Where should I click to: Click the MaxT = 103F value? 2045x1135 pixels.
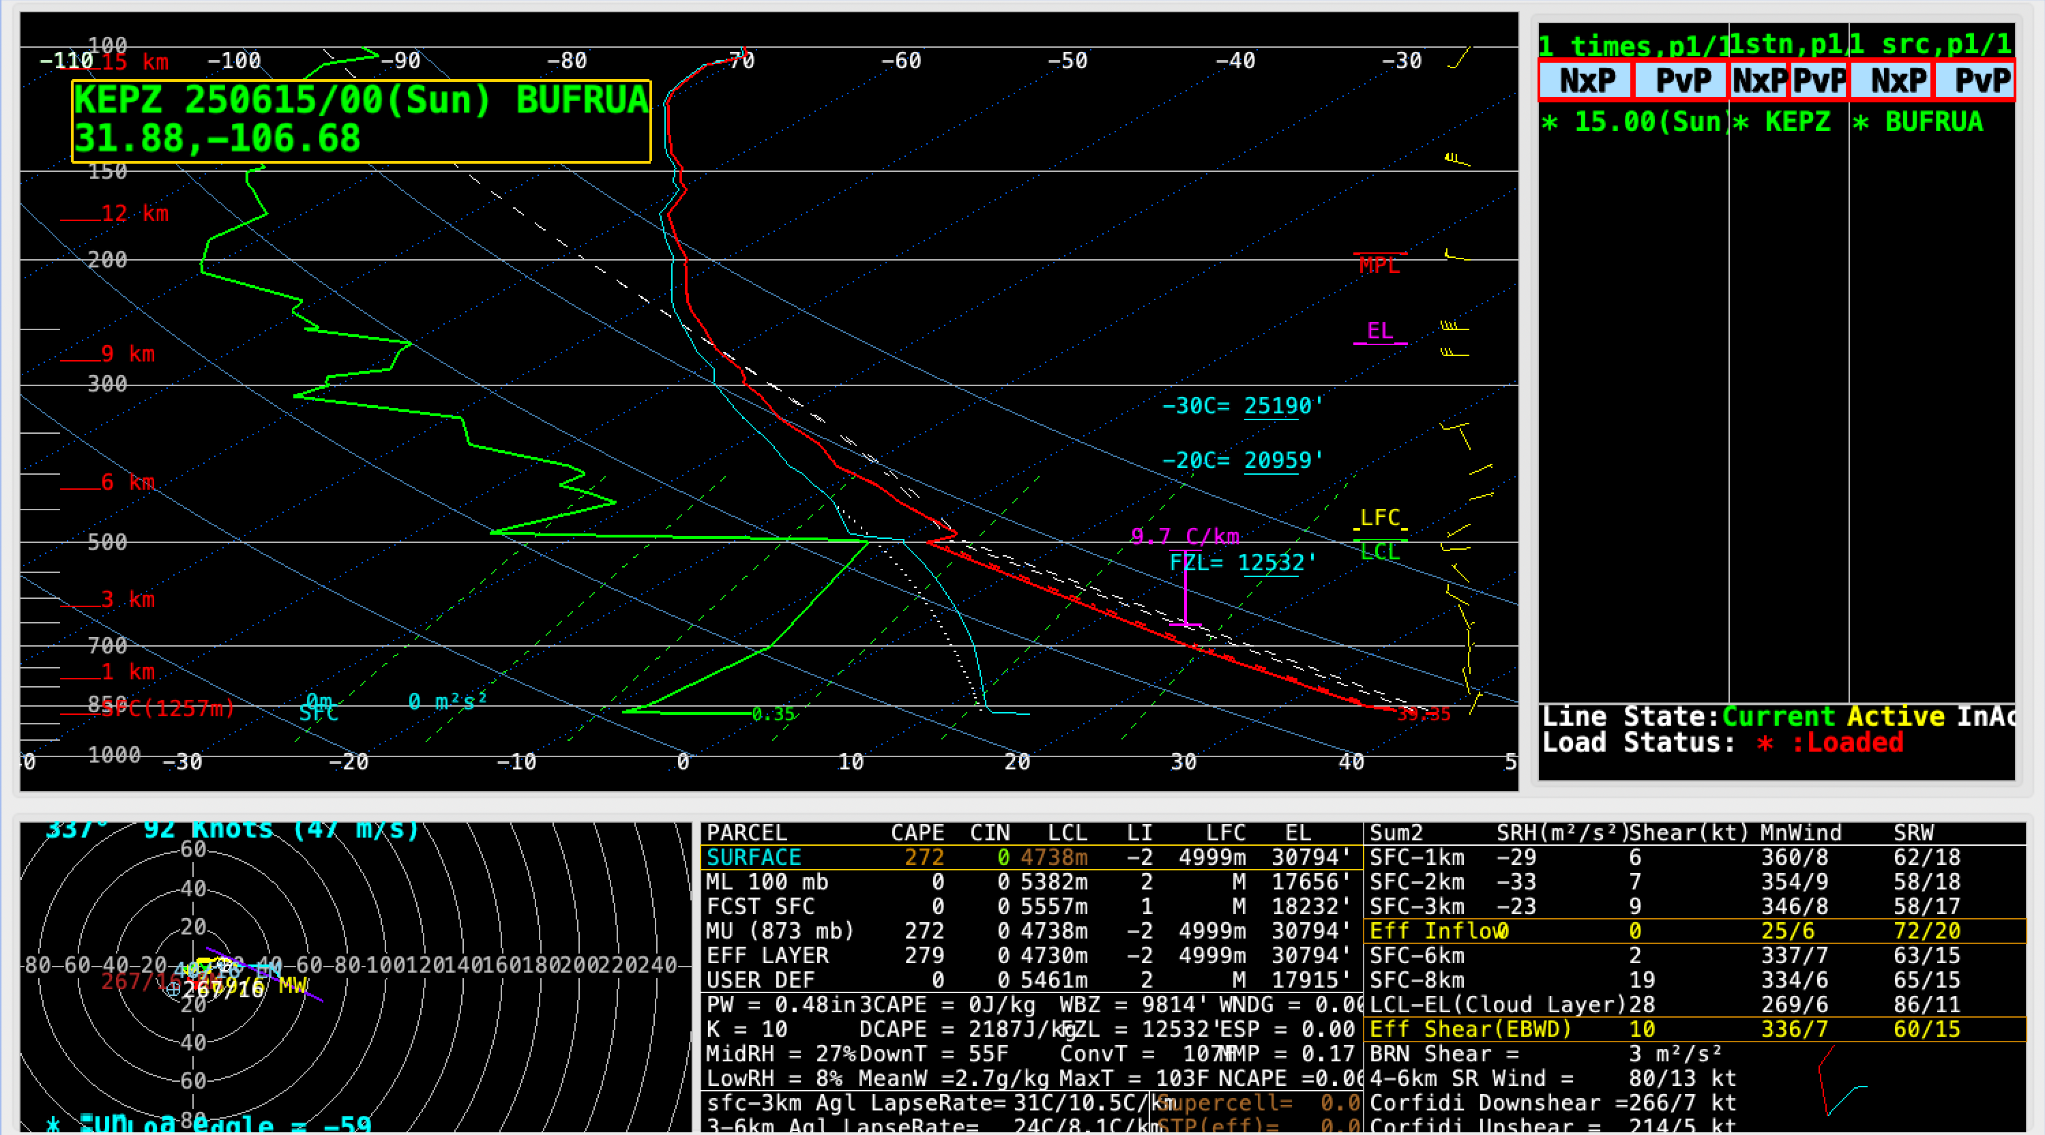pyautogui.click(x=1134, y=1078)
